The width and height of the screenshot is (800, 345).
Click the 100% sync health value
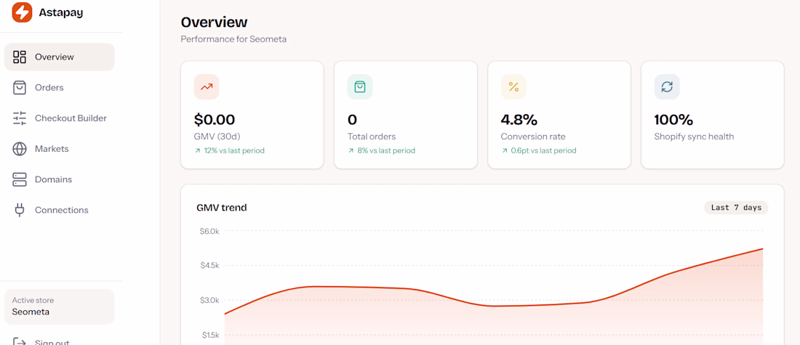click(673, 120)
